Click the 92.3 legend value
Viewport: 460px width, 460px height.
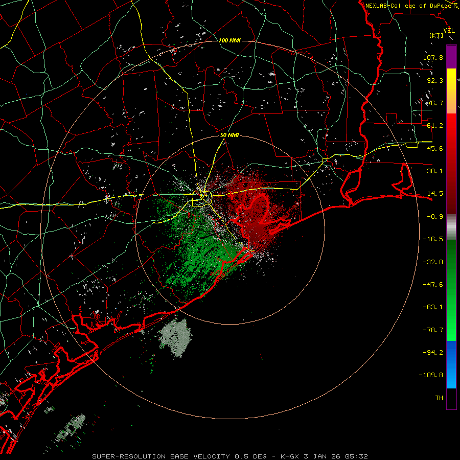(435, 80)
